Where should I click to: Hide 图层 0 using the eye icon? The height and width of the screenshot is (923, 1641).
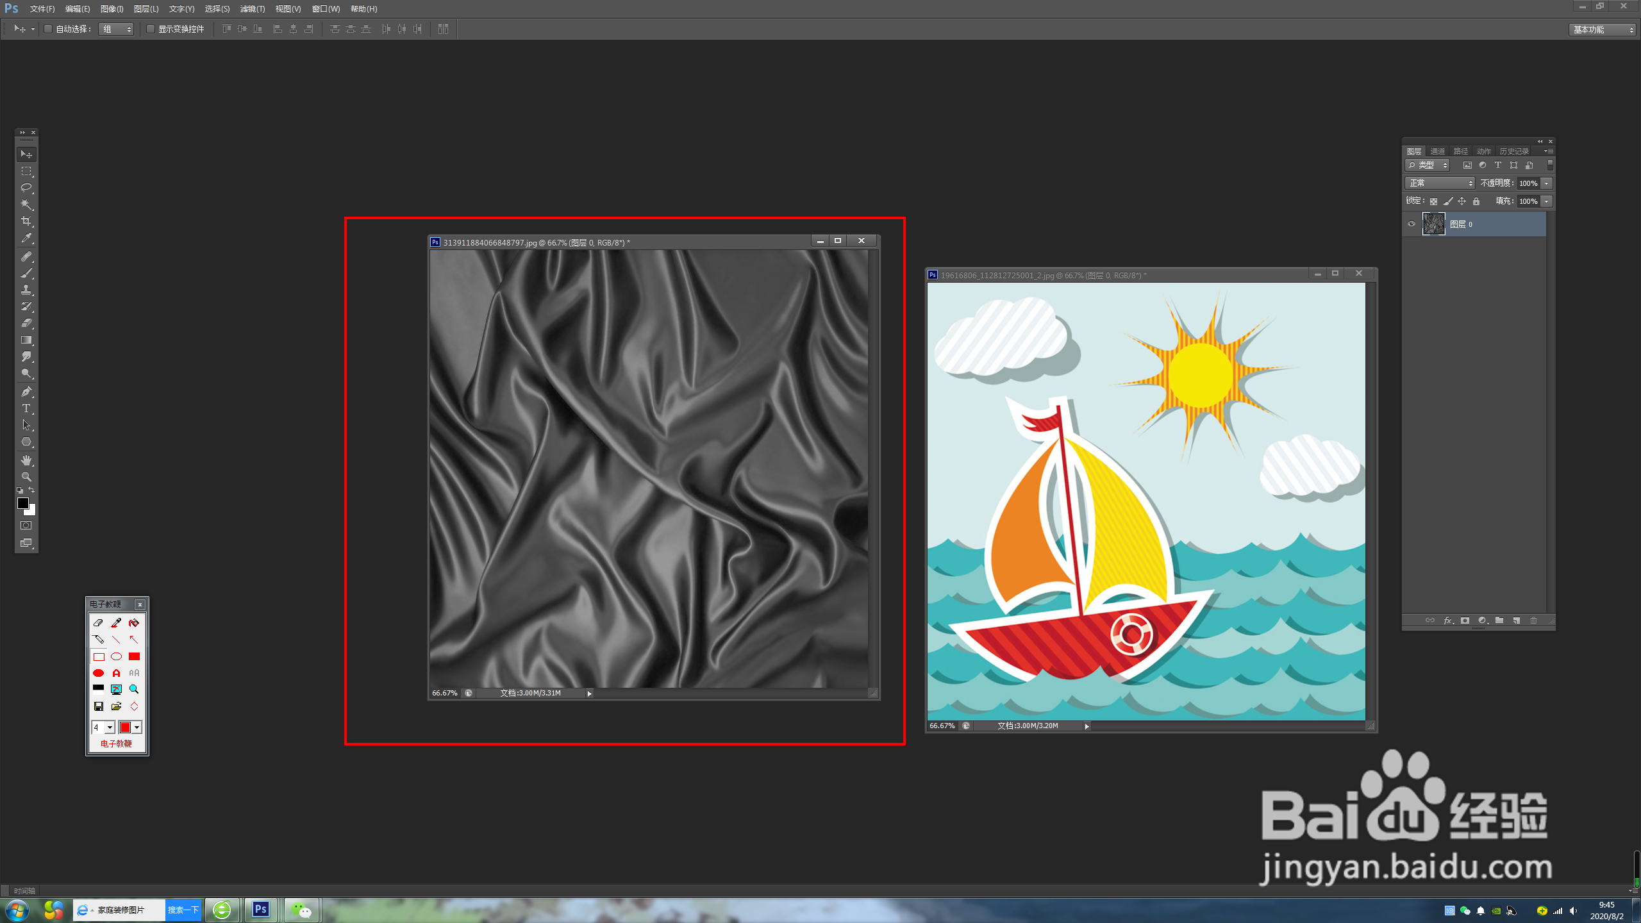pyautogui.click(x=1412, y=224)
